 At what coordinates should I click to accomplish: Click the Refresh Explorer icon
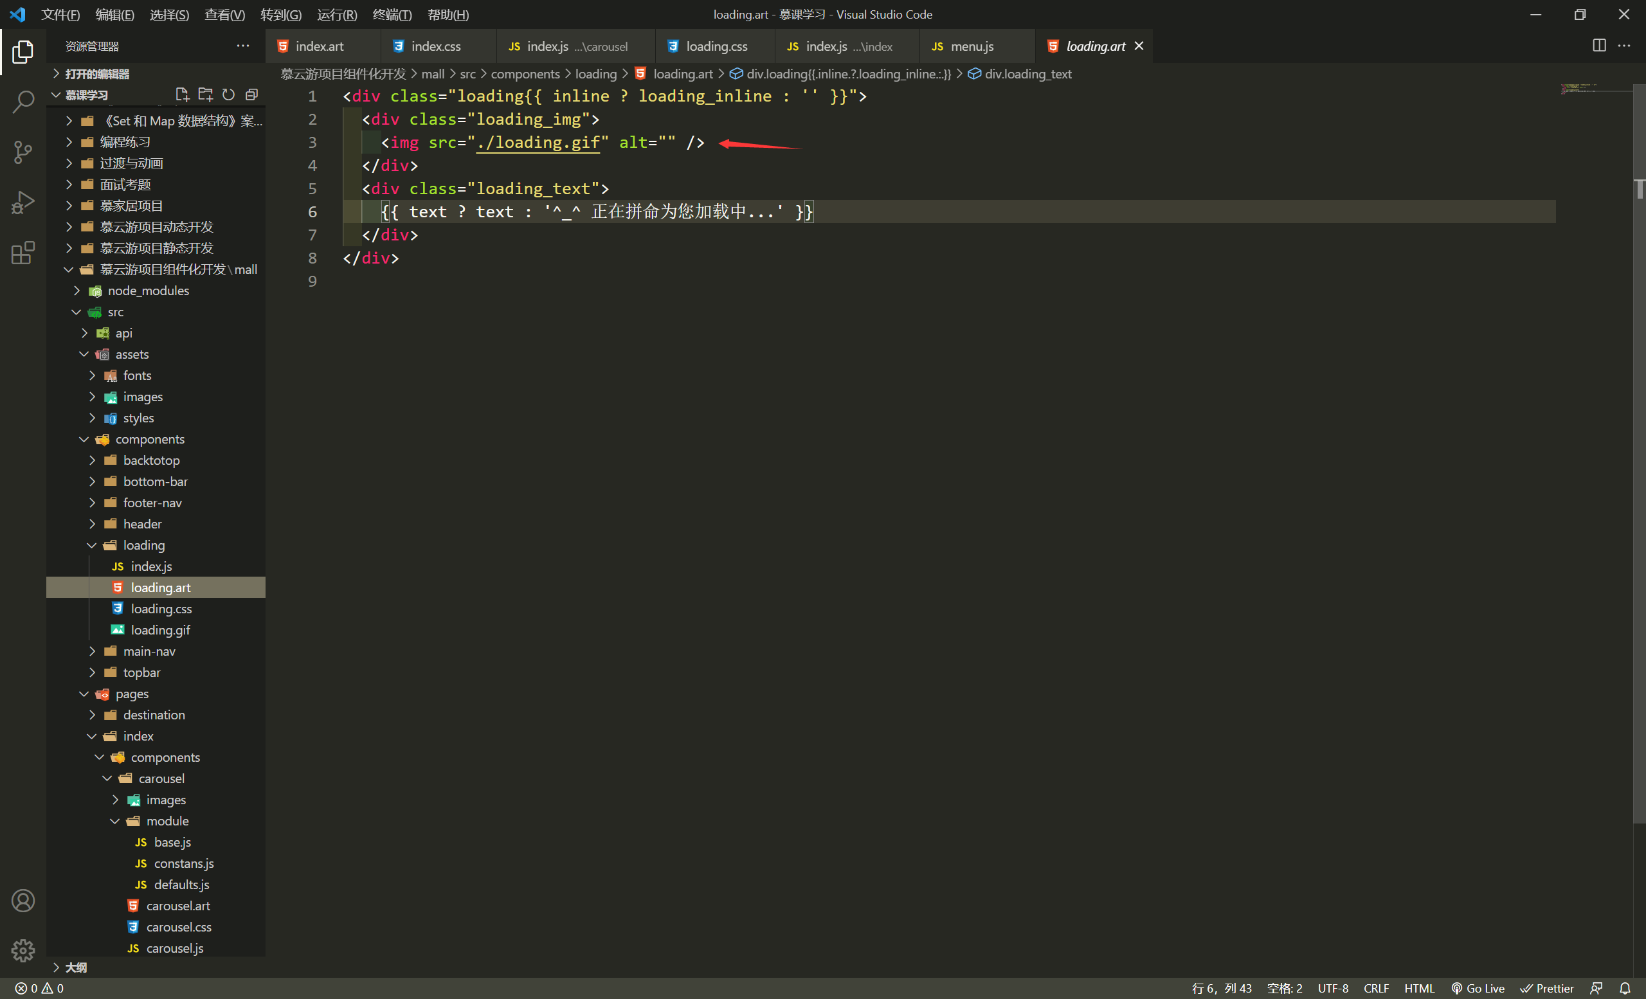pyautogui.click(x=228, y=95)
